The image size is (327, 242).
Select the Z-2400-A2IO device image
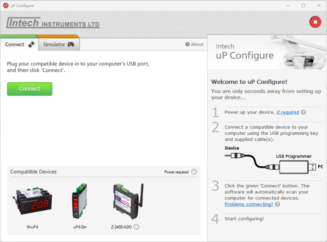click(127, 202)
